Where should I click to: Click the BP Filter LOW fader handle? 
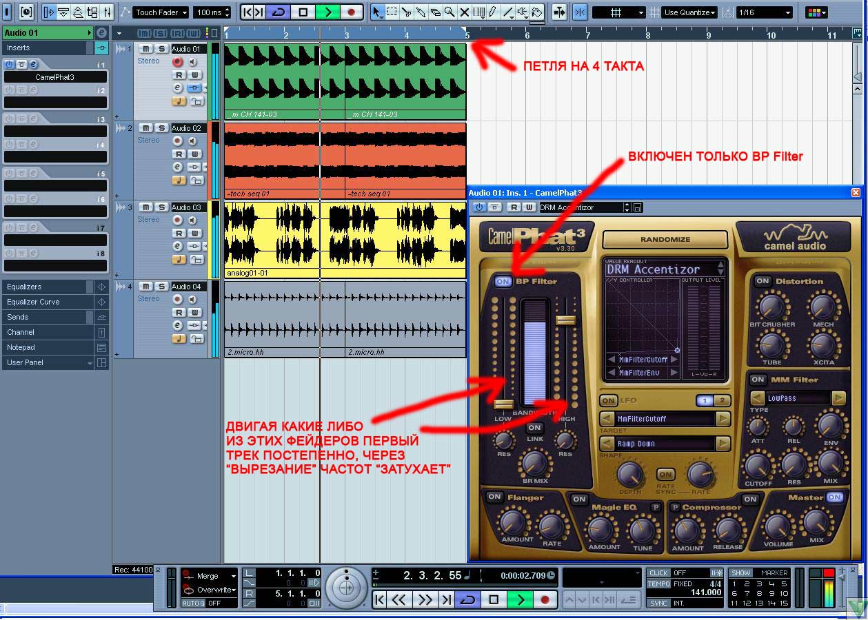coord(503,405)
